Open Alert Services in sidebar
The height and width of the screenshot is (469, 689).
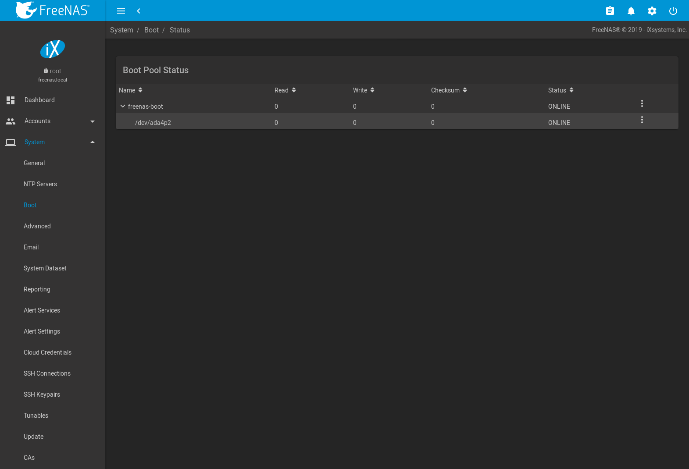[42, 310]
